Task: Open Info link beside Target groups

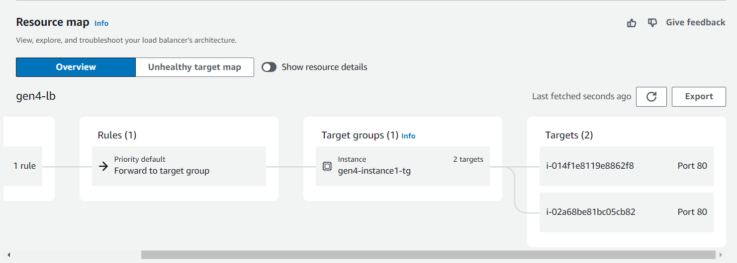Action: point(408,136)
